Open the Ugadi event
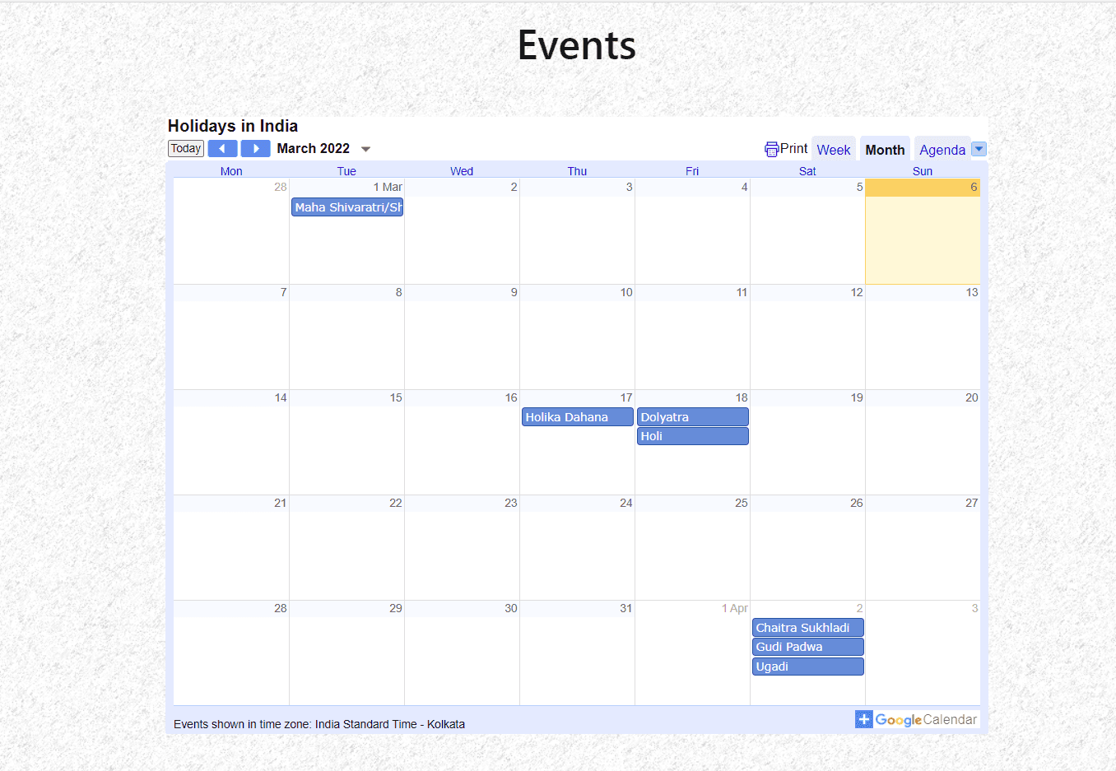This screenshot has height=771, width=1116. point(808,666)
